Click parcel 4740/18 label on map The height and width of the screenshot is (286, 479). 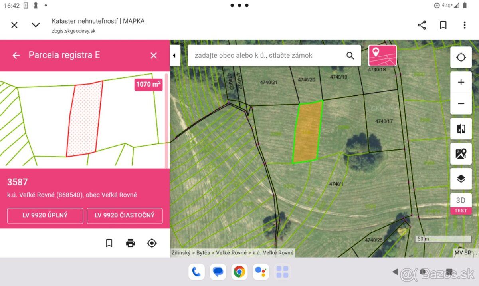click(377, 70)
